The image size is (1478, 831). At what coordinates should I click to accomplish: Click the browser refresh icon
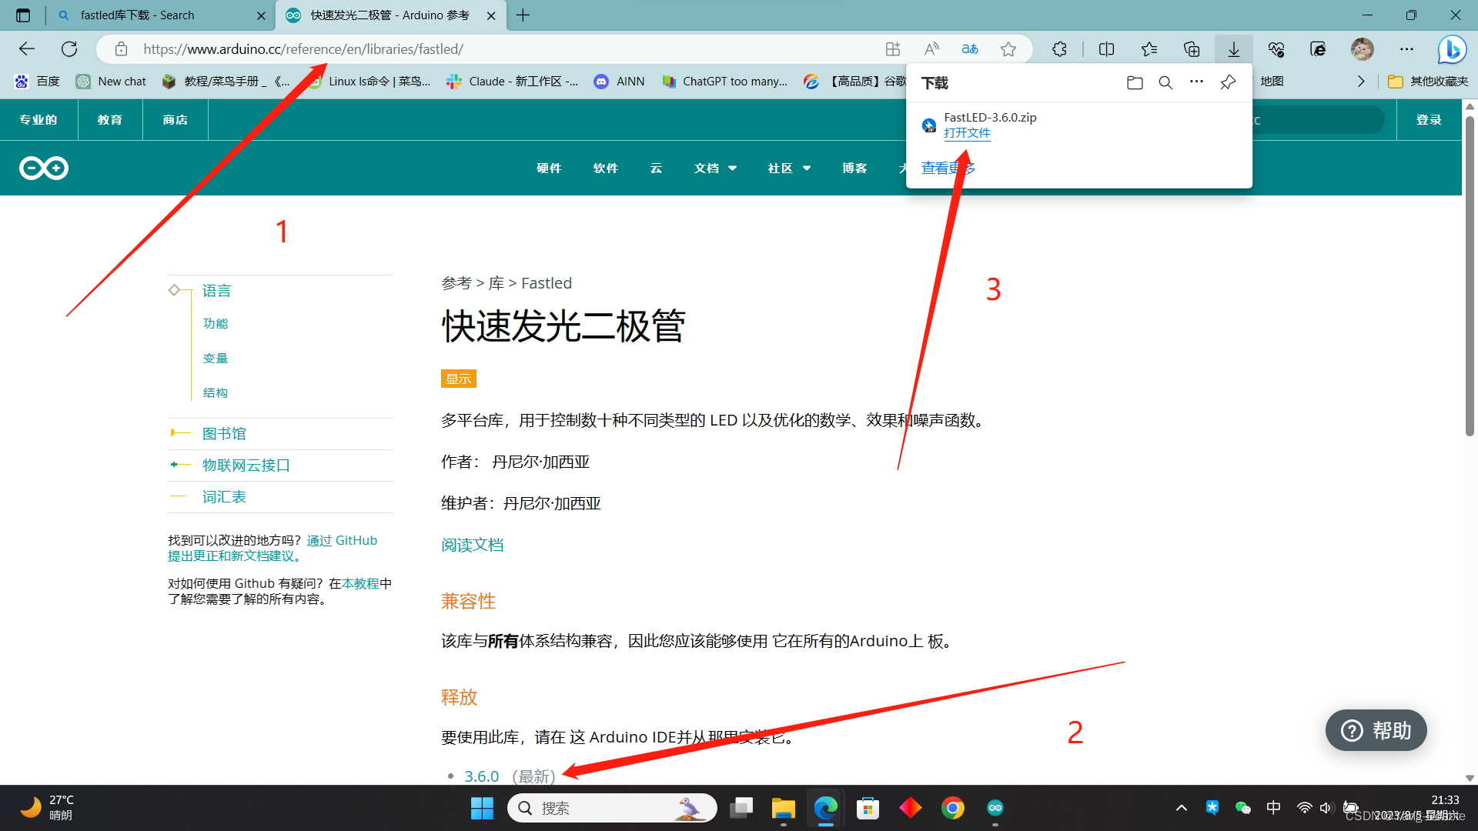[x=69, y=49]
